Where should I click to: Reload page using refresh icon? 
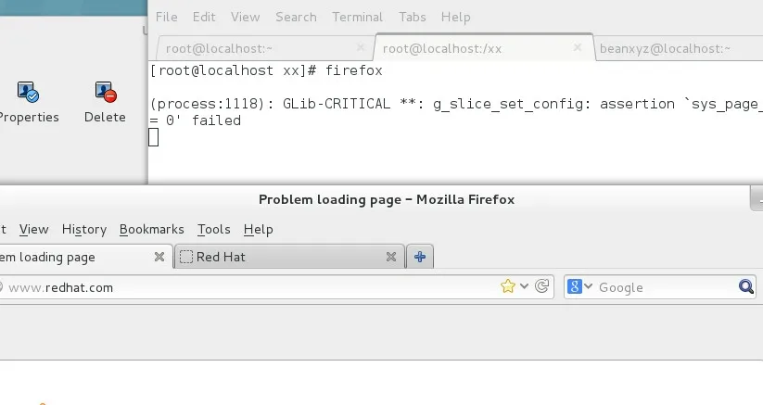point(543,286)
